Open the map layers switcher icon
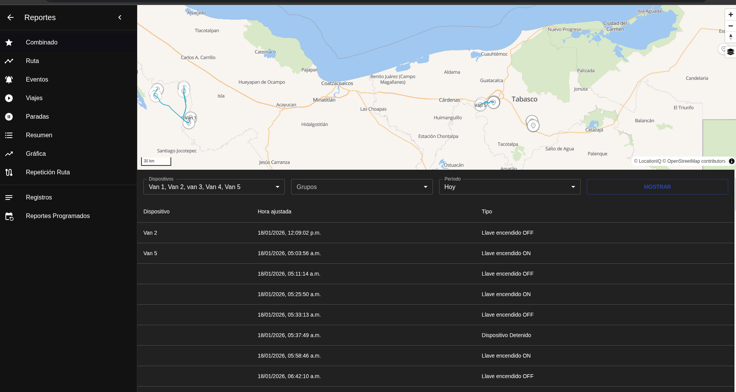The image size is (736, 392). point(730,52)
